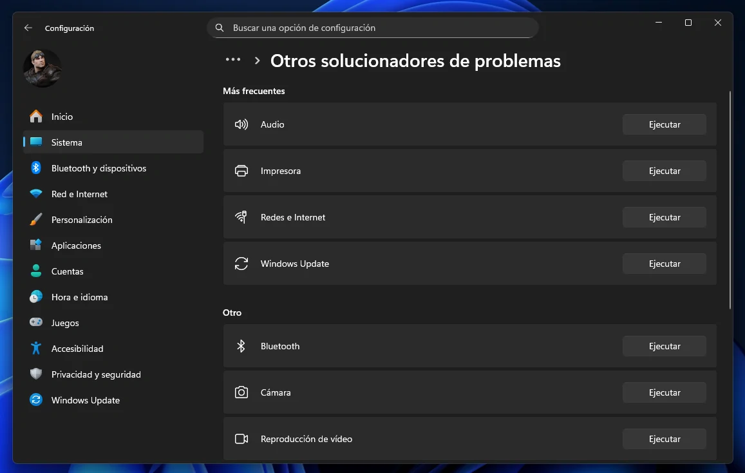Click the Aplicaciones sidebar icon
745x473 pixels.
pos(36,245)
